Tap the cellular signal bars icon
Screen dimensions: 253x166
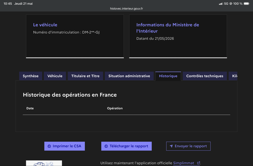(221, 4)
